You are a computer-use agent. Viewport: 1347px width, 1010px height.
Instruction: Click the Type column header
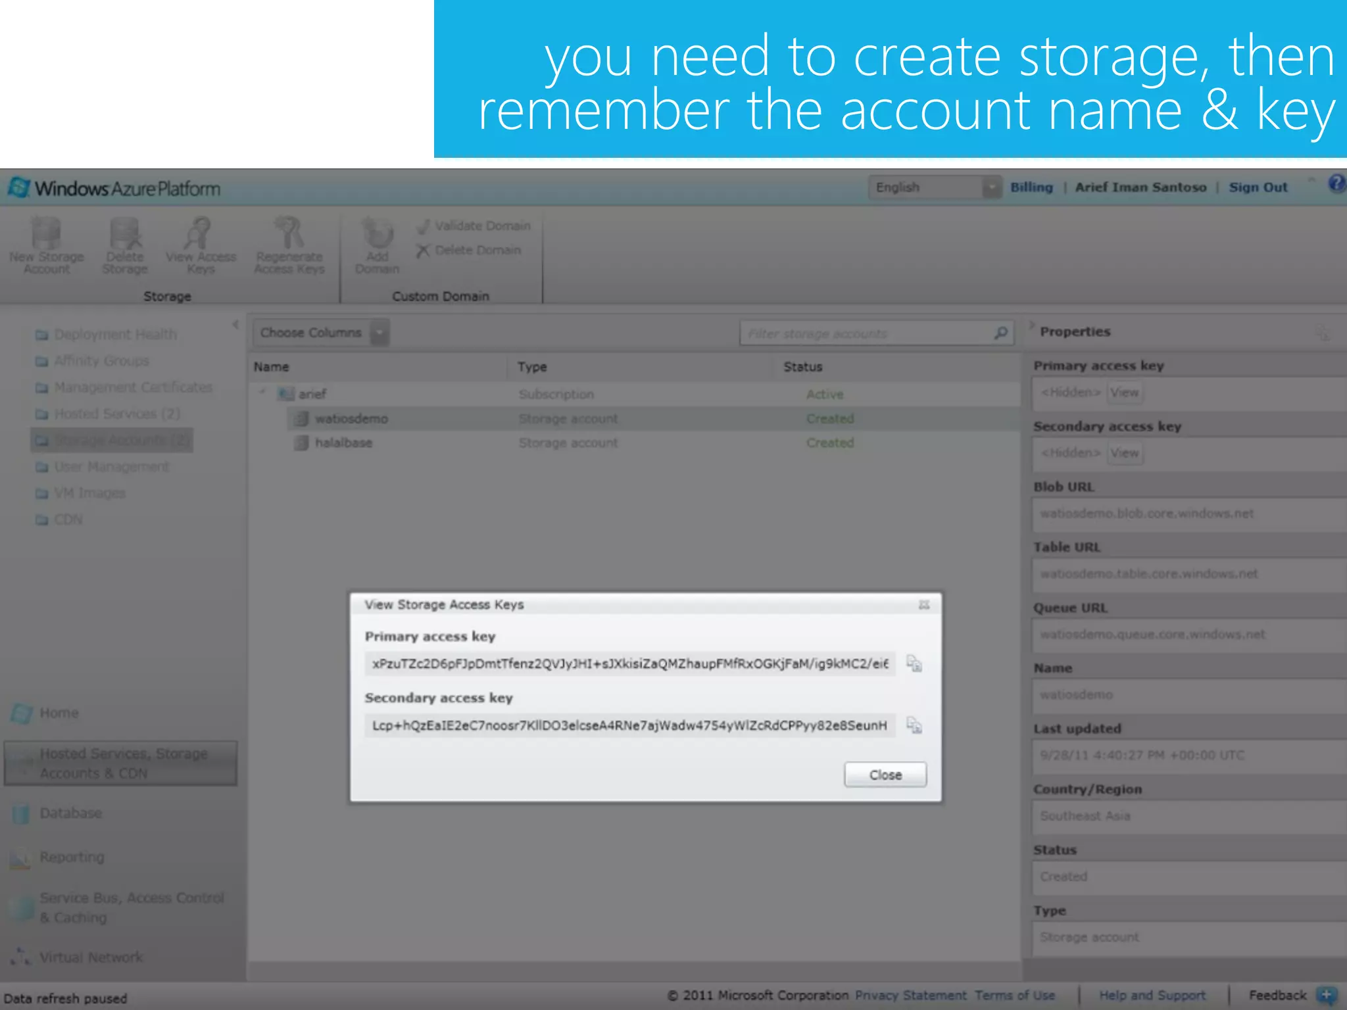coord(532,367)
